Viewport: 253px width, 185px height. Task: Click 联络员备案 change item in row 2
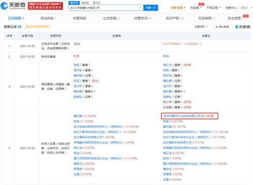(49, 57)
